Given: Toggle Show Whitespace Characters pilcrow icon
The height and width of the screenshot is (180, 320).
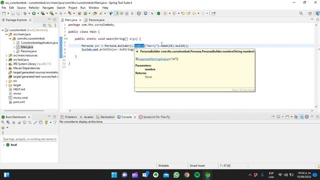Looking at the screenshot, I should pos(132,13).
